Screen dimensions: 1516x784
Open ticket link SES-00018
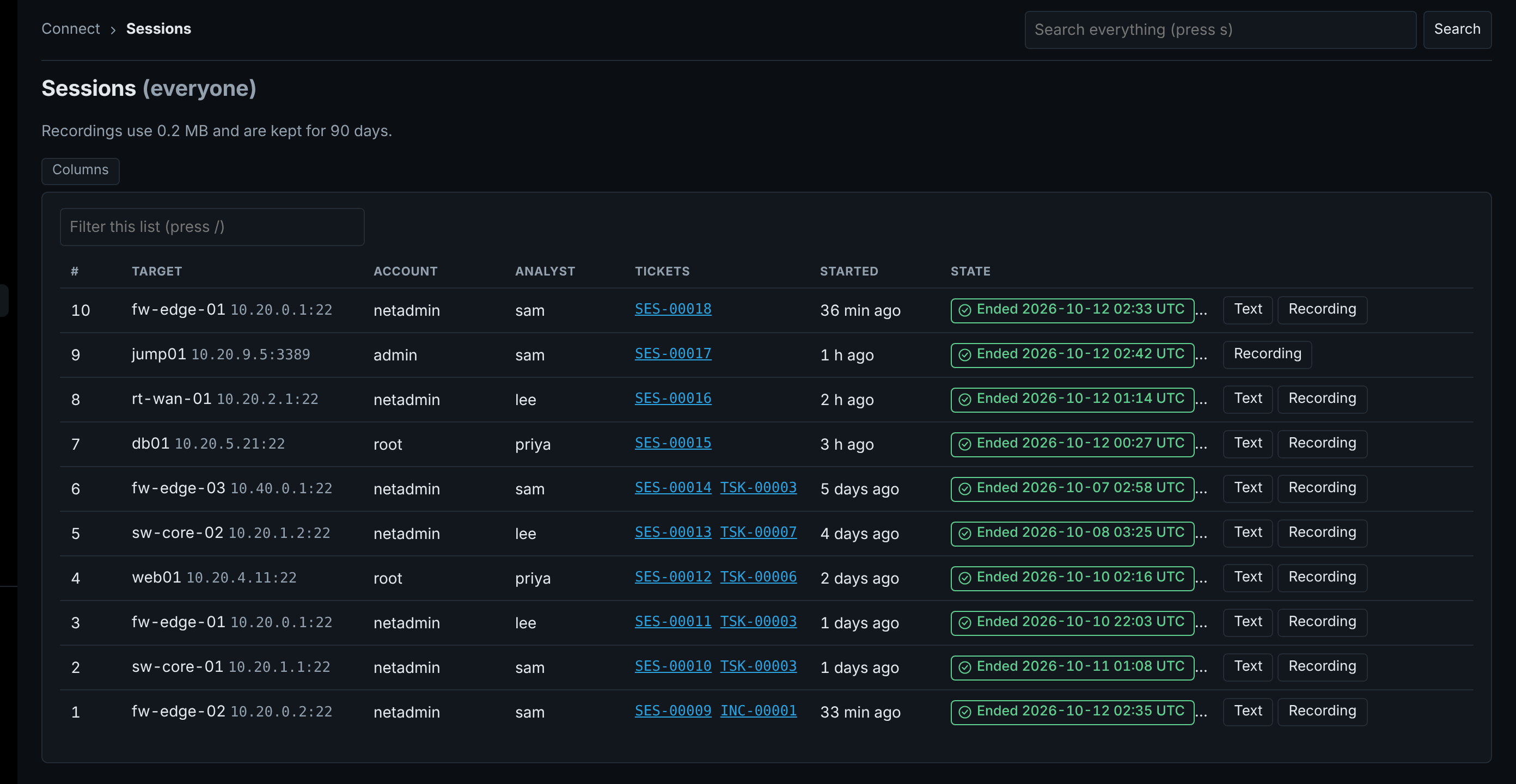coord(673,309)
